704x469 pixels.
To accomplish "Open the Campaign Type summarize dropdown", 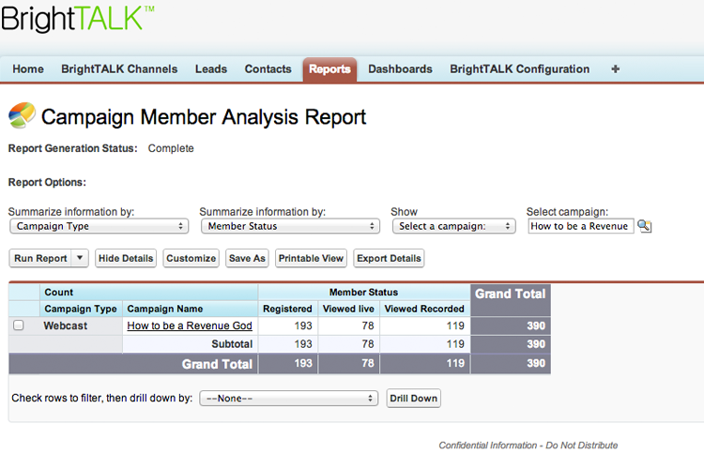I will pos(99,226).
